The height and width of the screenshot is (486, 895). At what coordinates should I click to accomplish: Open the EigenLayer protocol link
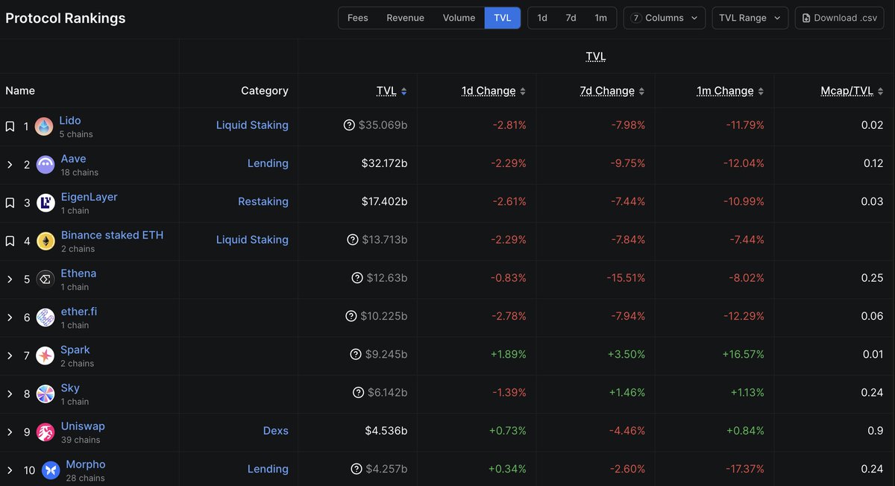(x=89, y=197)
